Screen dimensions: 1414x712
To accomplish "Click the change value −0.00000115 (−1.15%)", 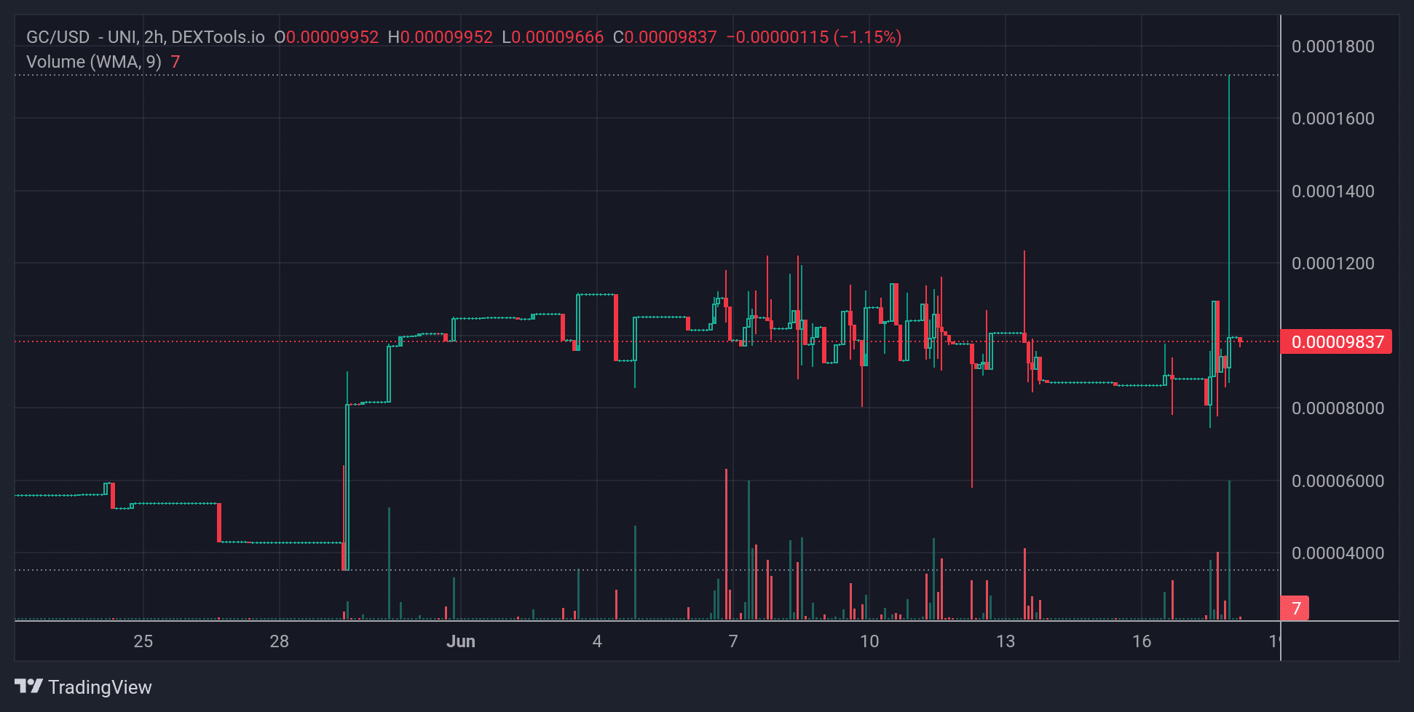I will pyautogui.click(x=814, y=37).
